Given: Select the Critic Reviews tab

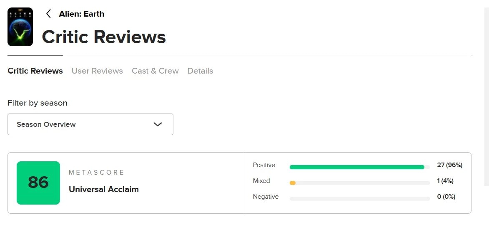Looking at the screenshot, I should point(35,71).
